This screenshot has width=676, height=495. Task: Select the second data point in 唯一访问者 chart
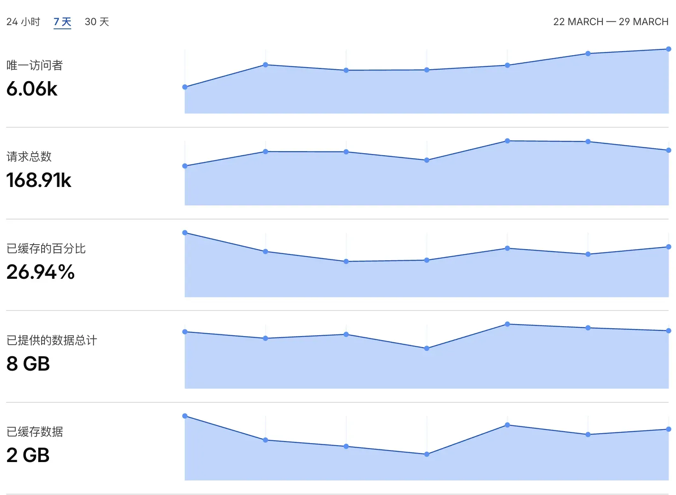(266, 65)
